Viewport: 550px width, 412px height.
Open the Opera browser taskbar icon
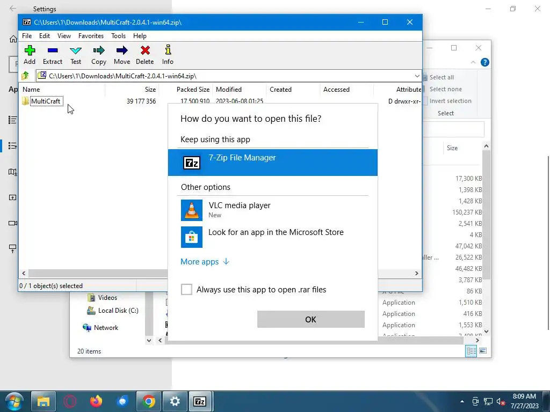69,401
